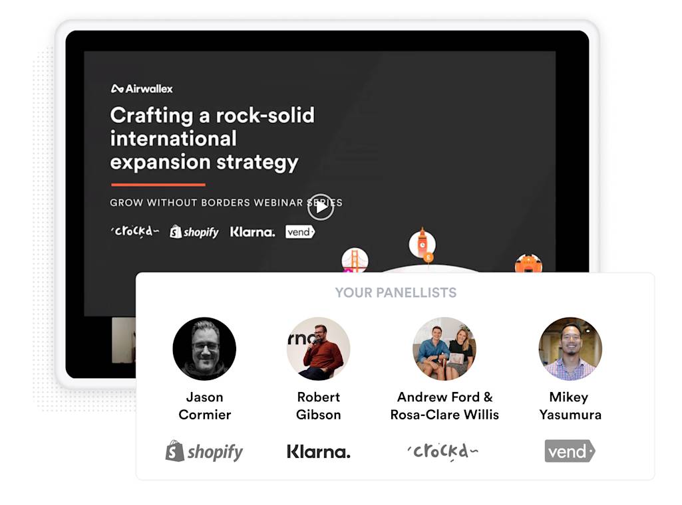Viewport: 682px width, 505px height.
Task: Click the crockd logo in the video slide
Action: (135, 231)
